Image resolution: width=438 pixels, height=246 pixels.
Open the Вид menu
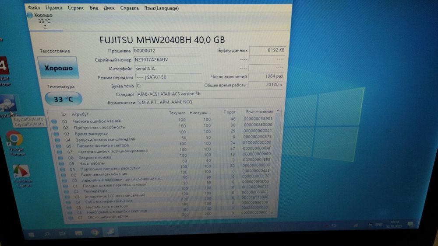(94, 8)
